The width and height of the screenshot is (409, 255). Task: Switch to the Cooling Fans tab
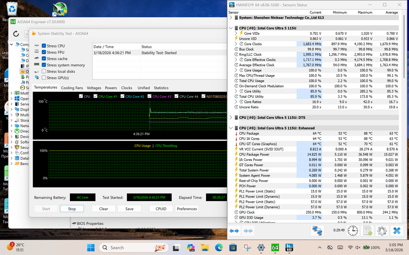[x=72, y=87]
